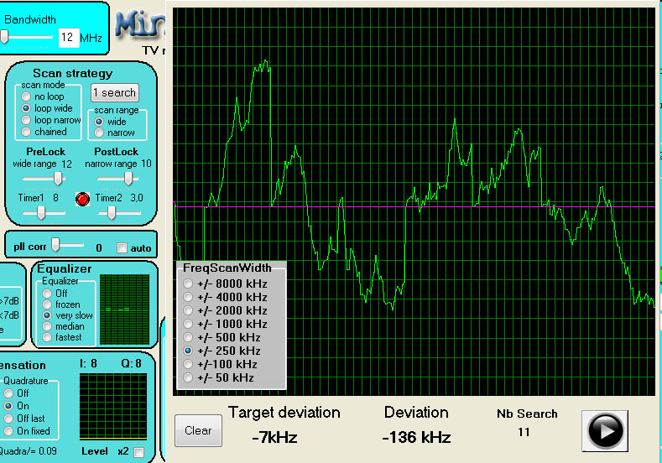This screenshot has width=662, height=463.
Task: Toggle the x2 level checkbox
Action: 138,452
